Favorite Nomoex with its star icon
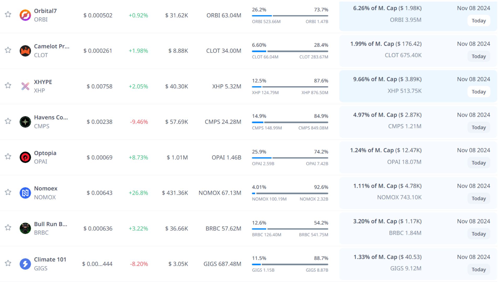This screenshot has height=282, width=502. pyautogui.click(x=8, y=192)
